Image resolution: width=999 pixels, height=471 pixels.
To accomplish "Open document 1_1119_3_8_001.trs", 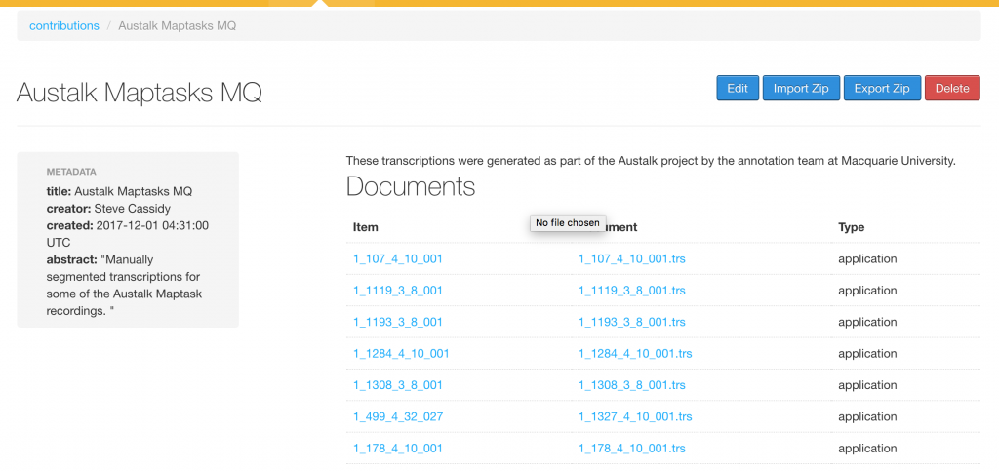I will point(632,291).
